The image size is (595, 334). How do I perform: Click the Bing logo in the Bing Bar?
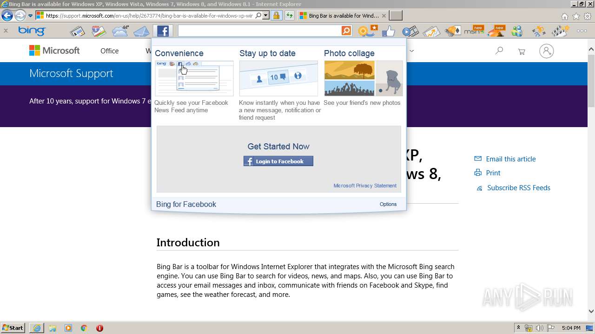click(32, 31)
